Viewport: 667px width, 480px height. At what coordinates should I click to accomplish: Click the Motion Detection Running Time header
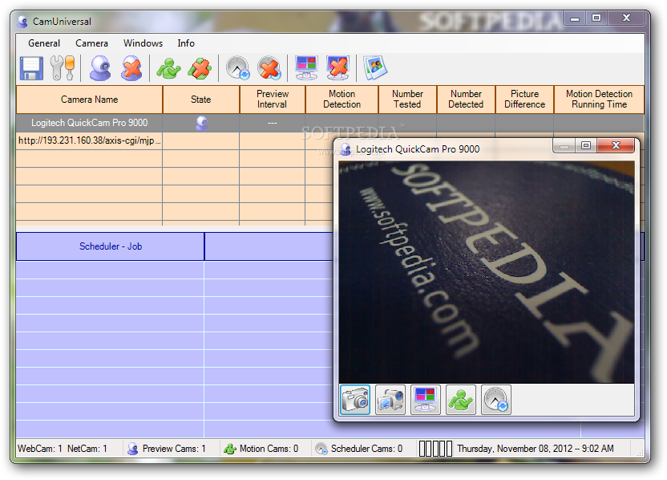[x=599, y=100]
